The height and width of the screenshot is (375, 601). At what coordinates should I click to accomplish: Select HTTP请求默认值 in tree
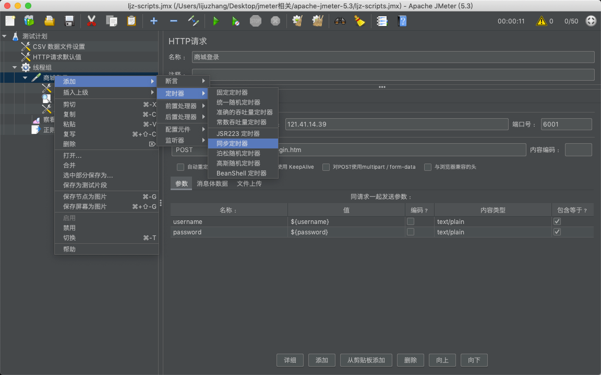(x=57, y=57)
